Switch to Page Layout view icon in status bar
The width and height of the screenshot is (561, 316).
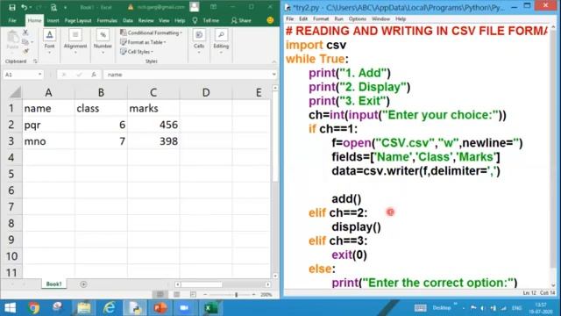point(177,295)
